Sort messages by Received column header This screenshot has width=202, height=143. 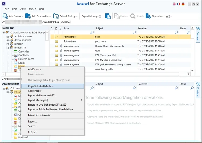pyautogui.click(x=142, y=28)
